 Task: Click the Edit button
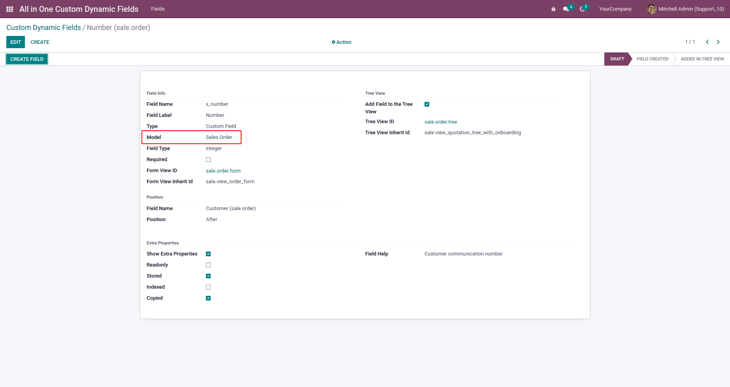15,42
